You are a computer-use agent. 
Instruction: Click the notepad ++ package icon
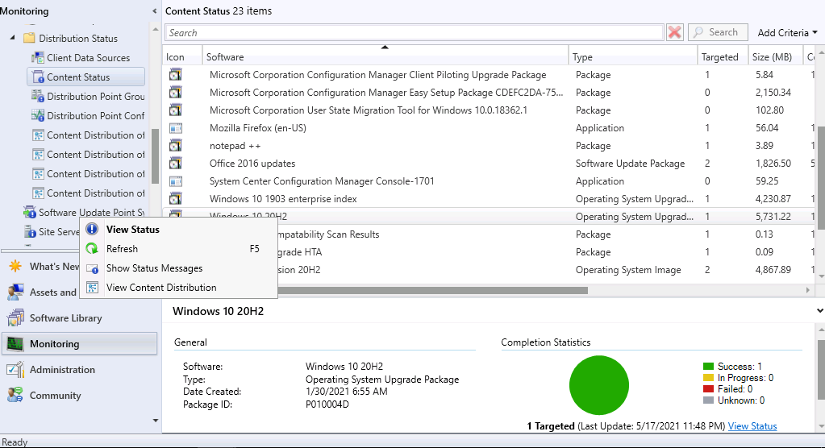[175, 146]
